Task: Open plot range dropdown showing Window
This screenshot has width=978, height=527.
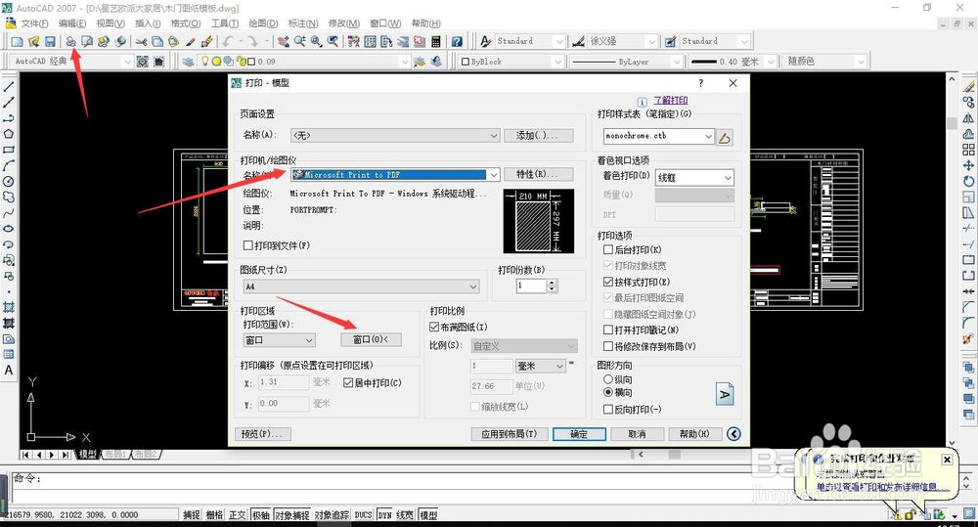Action: point(280,340)
